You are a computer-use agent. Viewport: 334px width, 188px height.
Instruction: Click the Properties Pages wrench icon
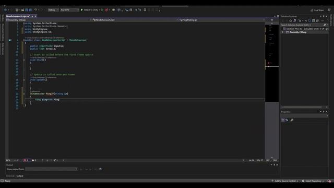pyautogui.click(x=292, y=120)
